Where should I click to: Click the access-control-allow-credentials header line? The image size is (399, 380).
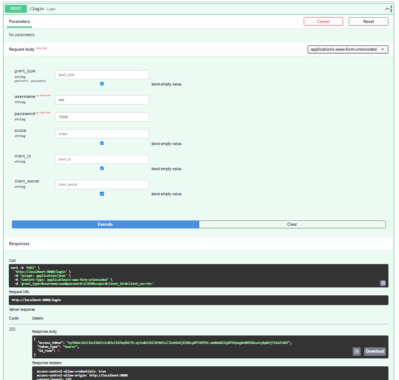click(71, 371)
